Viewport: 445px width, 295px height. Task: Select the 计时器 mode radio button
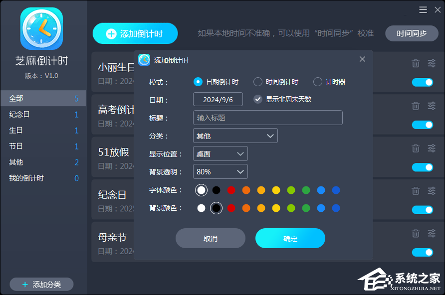click(317, 82)
